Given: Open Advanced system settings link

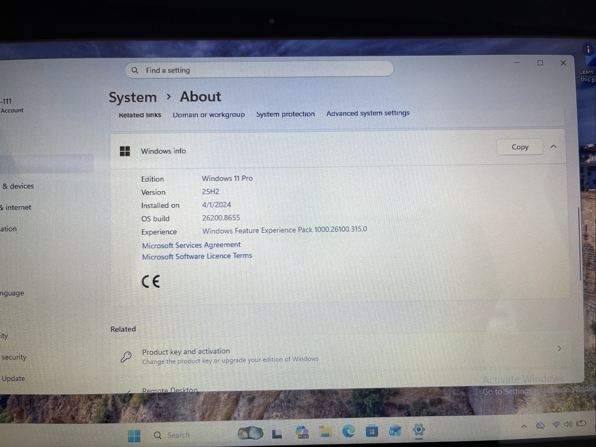Looking at the screenshot, I should point(368,113).
